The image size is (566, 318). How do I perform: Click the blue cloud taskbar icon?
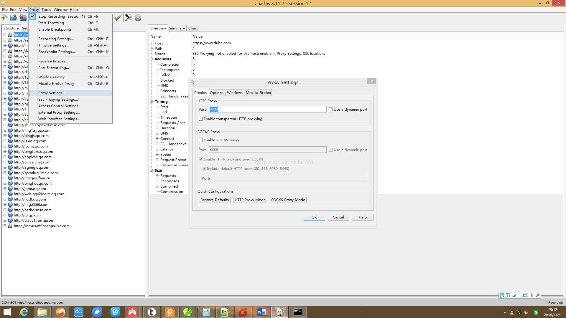tap(79, 312)
